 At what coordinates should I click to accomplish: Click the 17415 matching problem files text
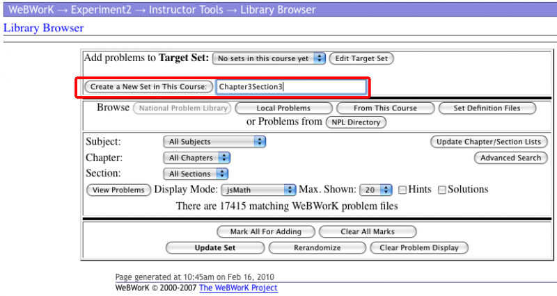coord(287,206)
